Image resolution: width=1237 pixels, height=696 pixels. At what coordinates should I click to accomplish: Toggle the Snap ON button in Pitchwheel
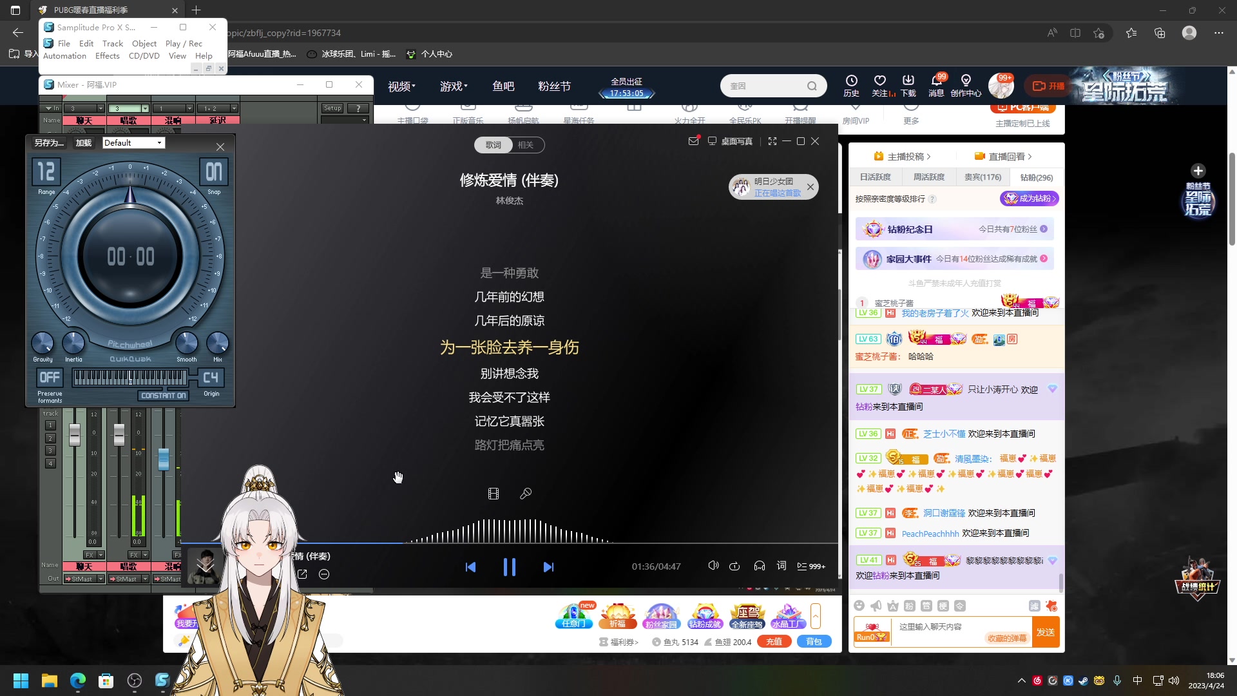point(214,172)
